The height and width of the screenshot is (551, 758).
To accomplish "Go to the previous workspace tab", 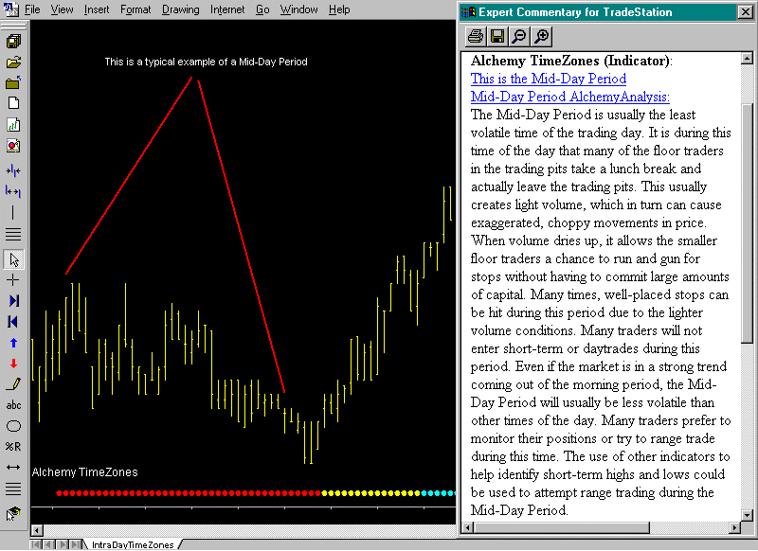I will [x=49, y=544].
